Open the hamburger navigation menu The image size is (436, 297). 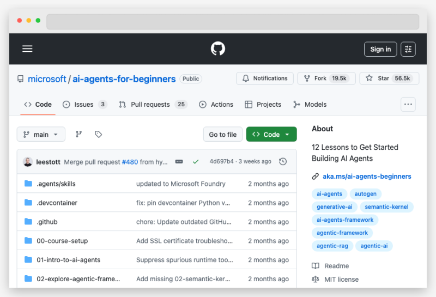[27, 49]
